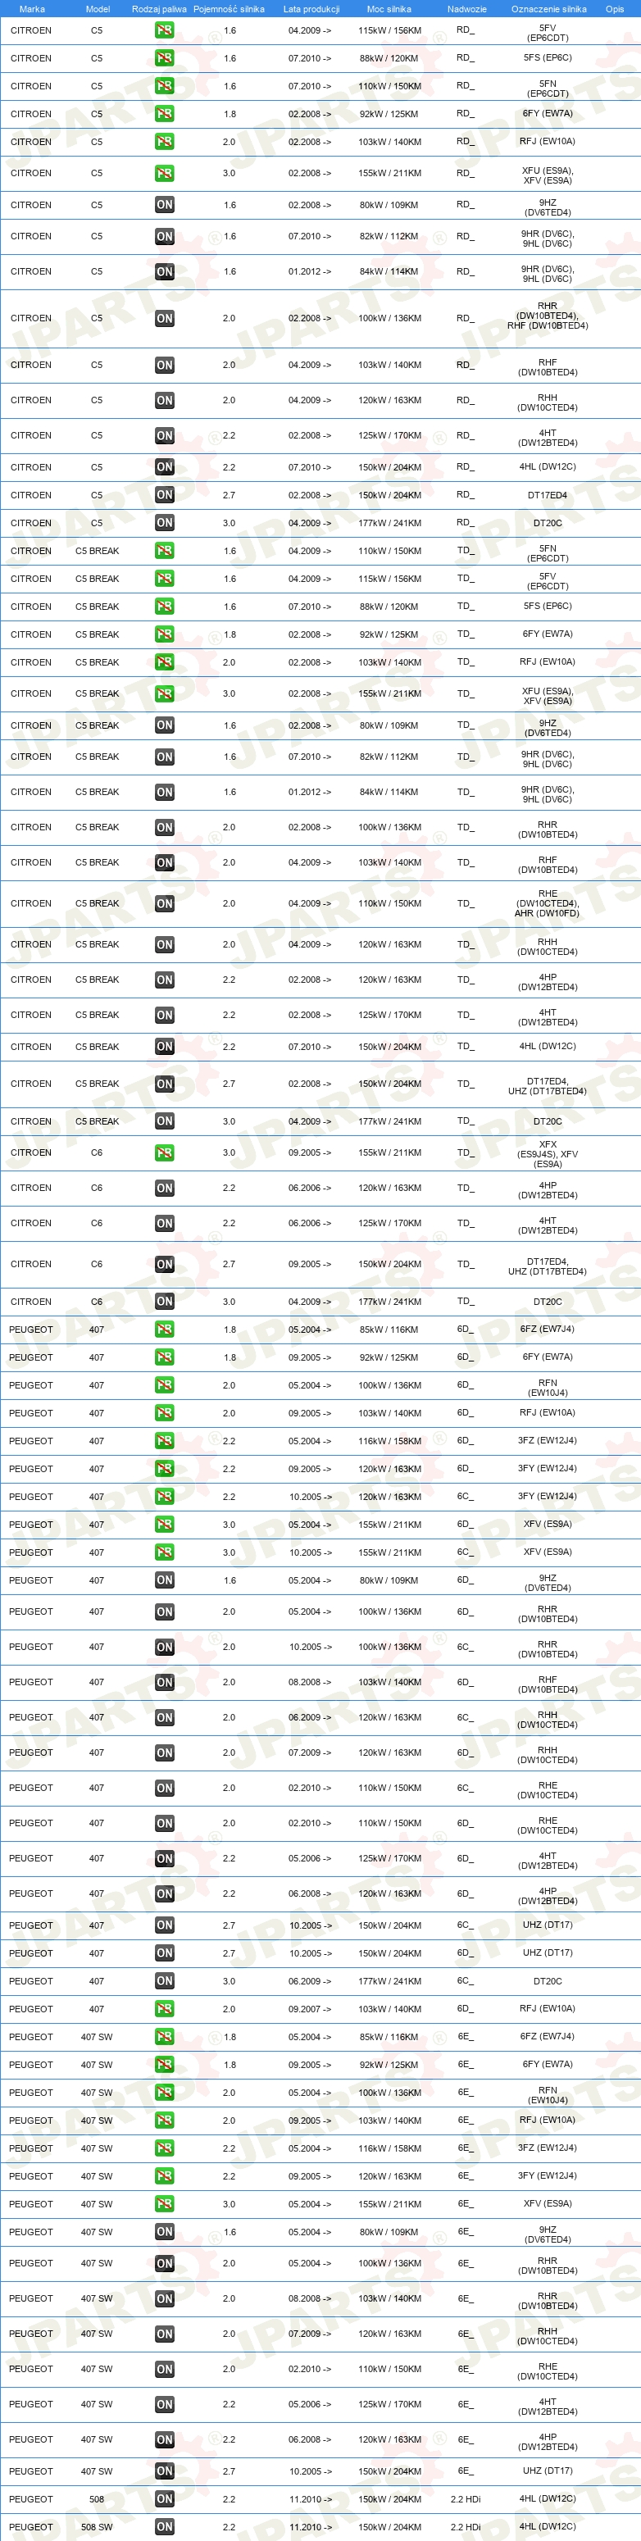The height and width of the screenshot is (2541, 641).
Task: Click petrol icon in Citroen C6 155kW/211KM row
Action: pos(165,1153)
